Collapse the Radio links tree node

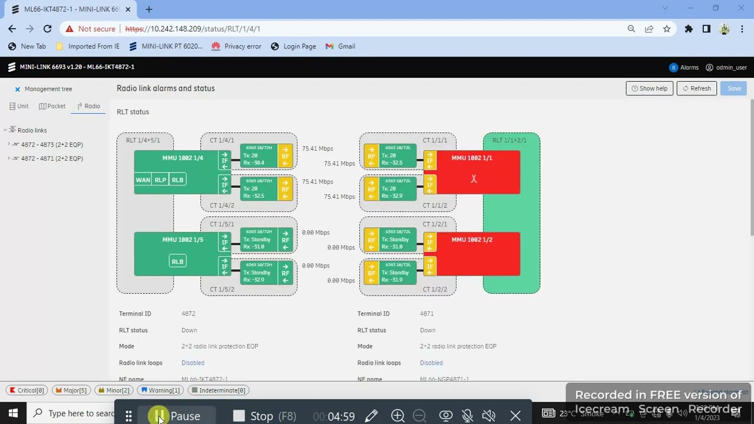point(5,130)
